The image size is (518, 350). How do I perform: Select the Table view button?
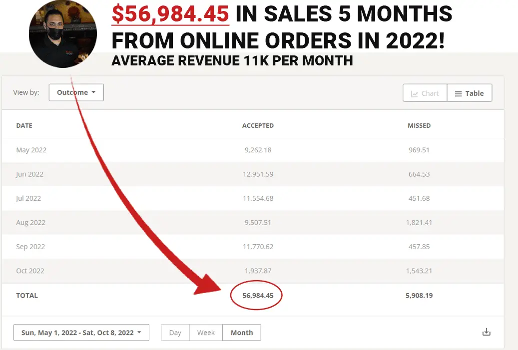(x=469, y=93)
